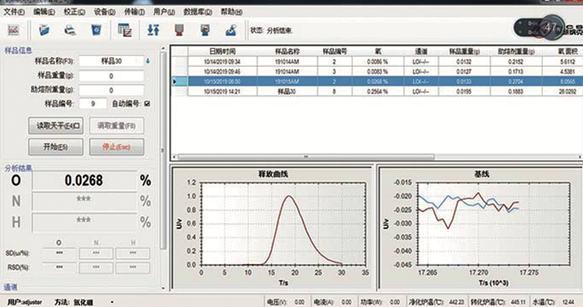Click the red 停止(Esc) button
The height and width of the screenshot is (307, 583).
[116, 147]
